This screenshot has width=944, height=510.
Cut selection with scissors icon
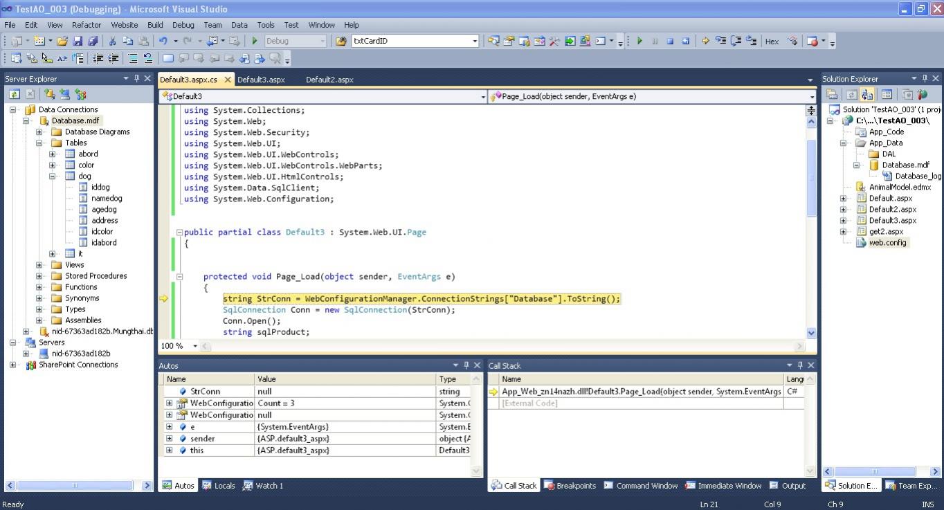coord(112,41)
